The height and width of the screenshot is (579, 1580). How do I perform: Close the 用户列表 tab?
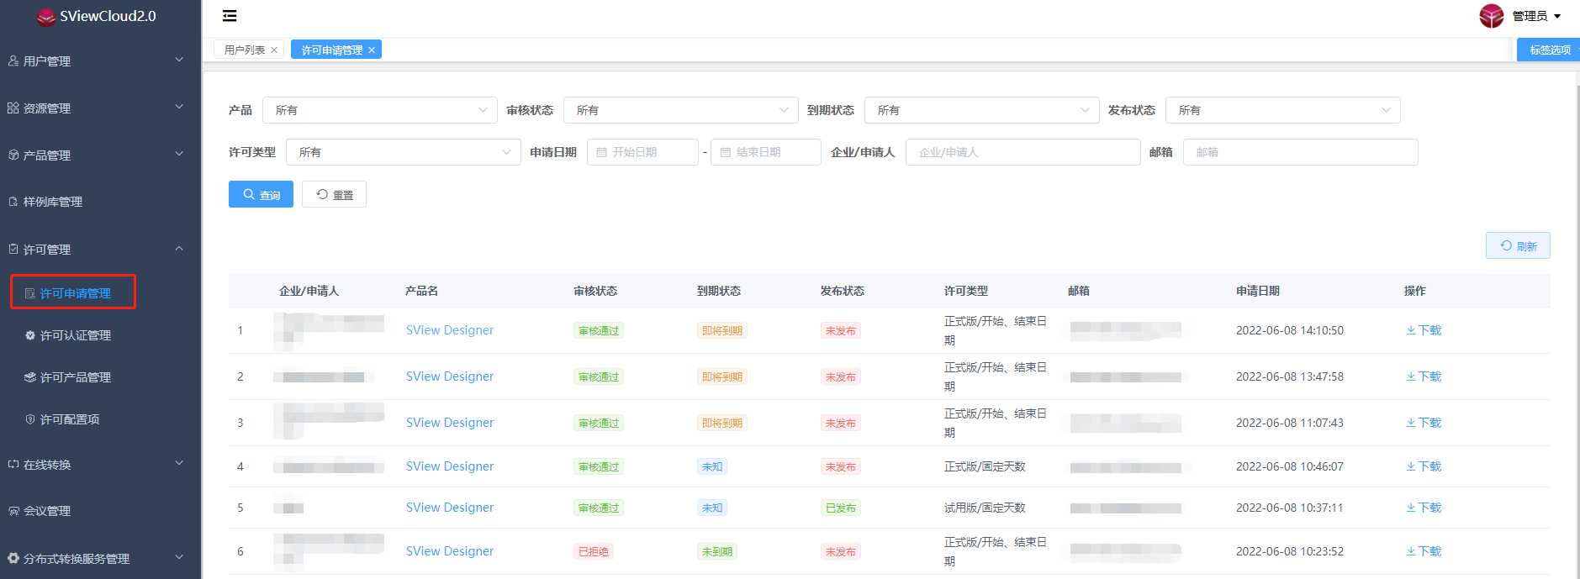tap(274, 50)
